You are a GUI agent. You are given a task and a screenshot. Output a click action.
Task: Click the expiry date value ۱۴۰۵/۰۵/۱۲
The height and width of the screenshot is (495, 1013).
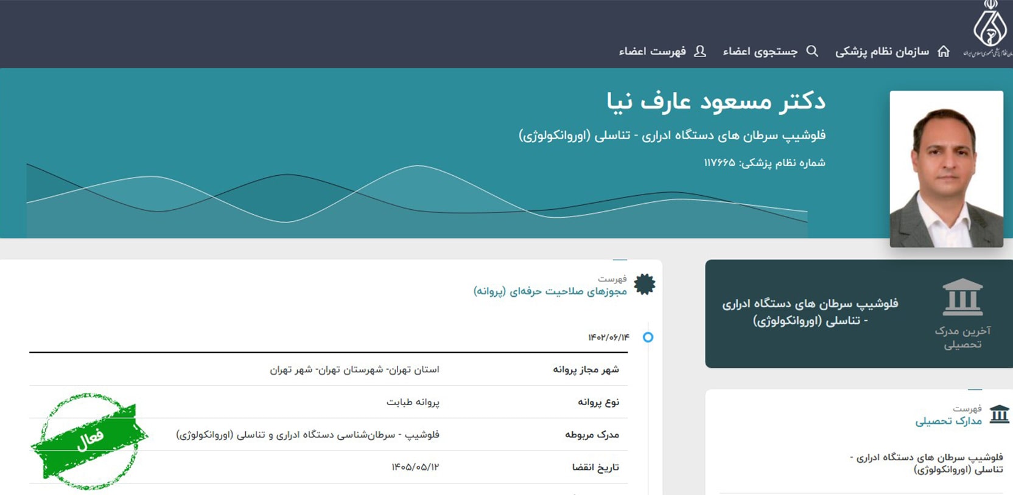click(x=415, y=467)
